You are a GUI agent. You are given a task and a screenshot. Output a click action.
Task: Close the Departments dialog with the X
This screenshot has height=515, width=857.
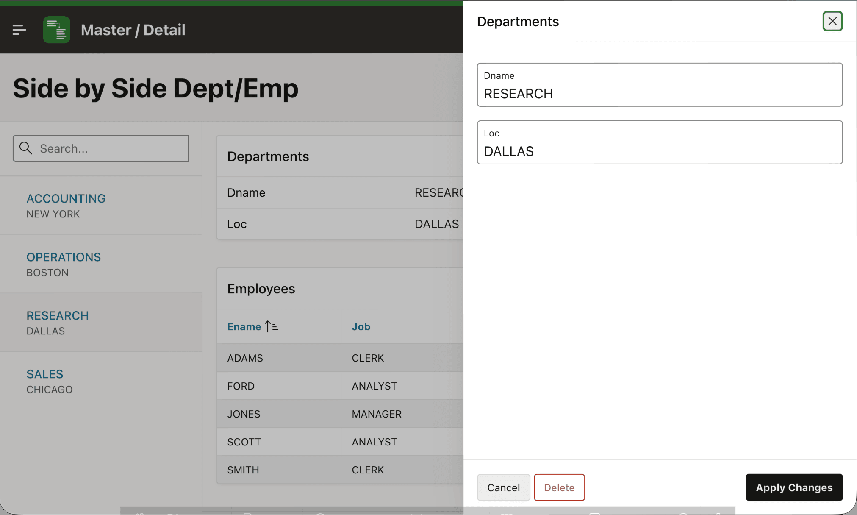832,21
